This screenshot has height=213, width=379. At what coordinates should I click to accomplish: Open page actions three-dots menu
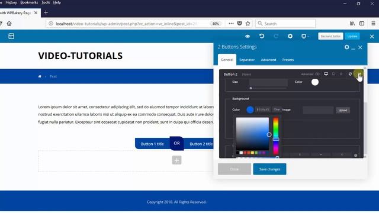tap(231, 24)
